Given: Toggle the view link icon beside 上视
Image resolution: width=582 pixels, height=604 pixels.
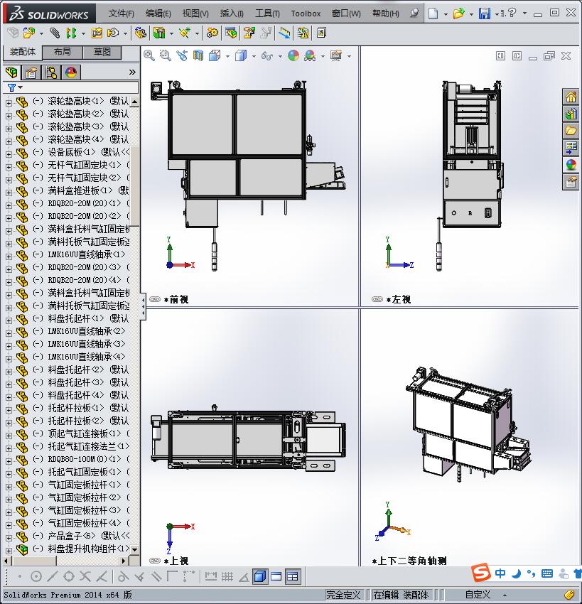Looking at the screenshot, I should pyautogui.click(x=155, y=561).
